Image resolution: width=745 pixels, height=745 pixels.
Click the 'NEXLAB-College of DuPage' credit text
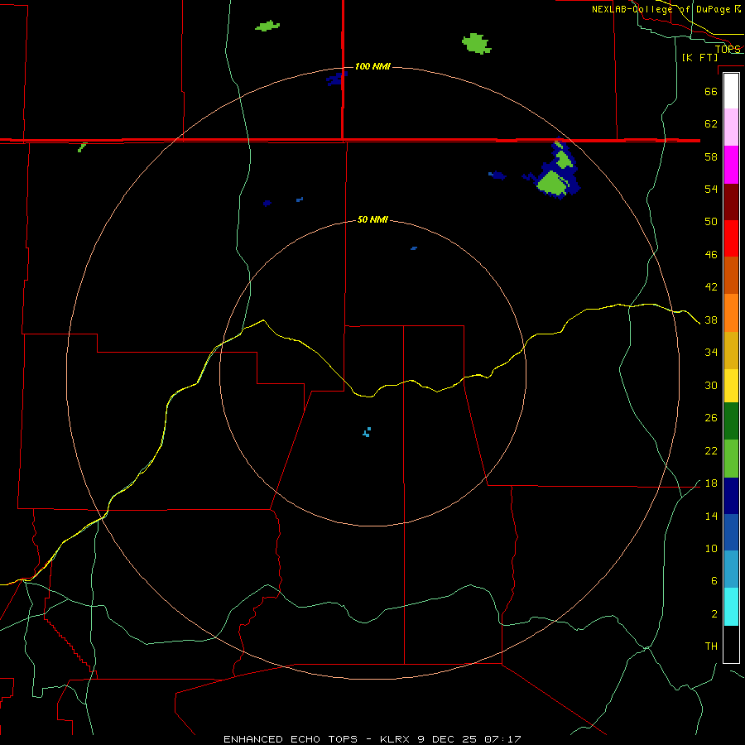tap(661, 9)
